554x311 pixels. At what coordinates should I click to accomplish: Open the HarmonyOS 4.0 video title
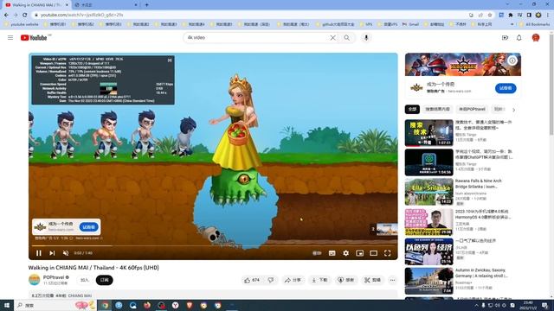click(483, 214)
